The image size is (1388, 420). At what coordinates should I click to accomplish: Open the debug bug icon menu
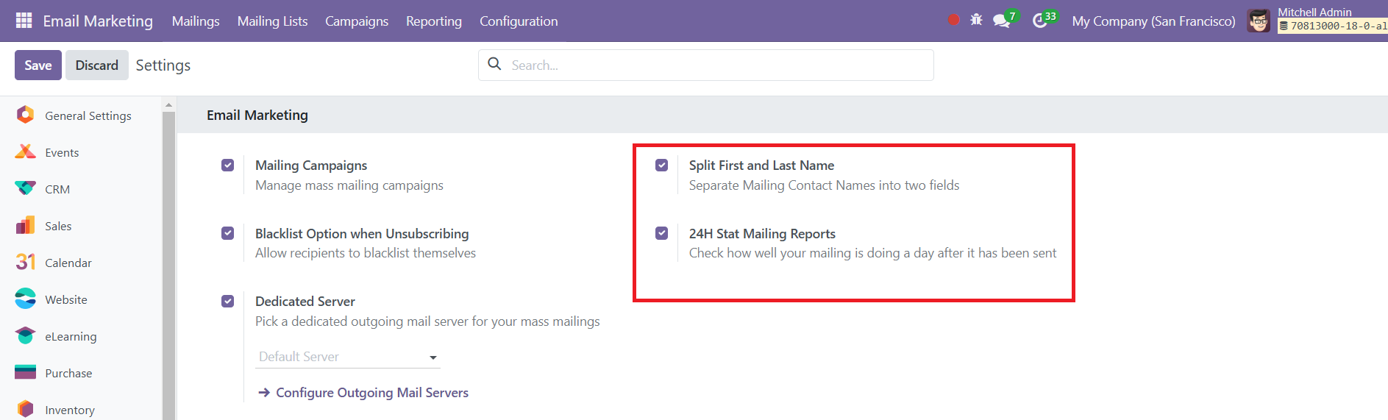pos(976,20)
